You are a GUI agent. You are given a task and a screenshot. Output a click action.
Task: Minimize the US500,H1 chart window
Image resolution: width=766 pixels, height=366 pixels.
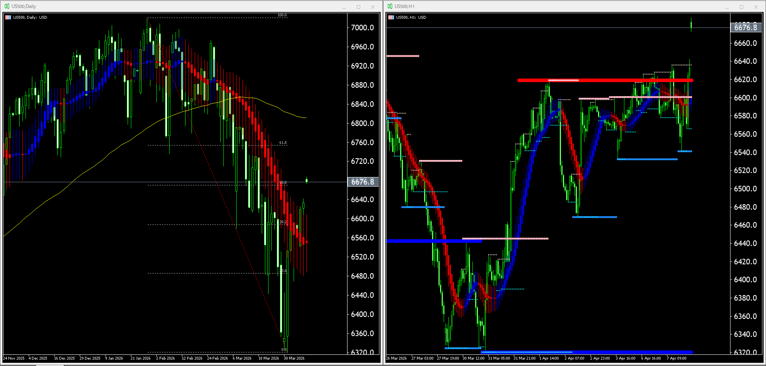(727, 7)
